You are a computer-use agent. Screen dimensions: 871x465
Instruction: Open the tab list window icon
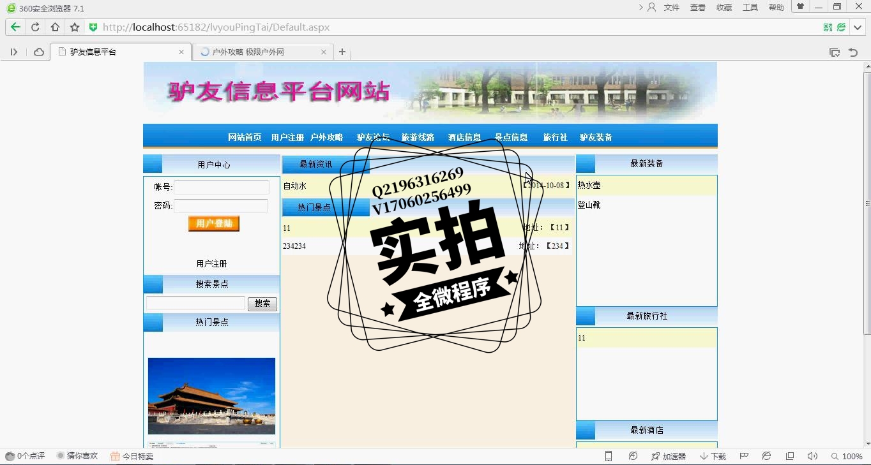[x=835, y=52]
